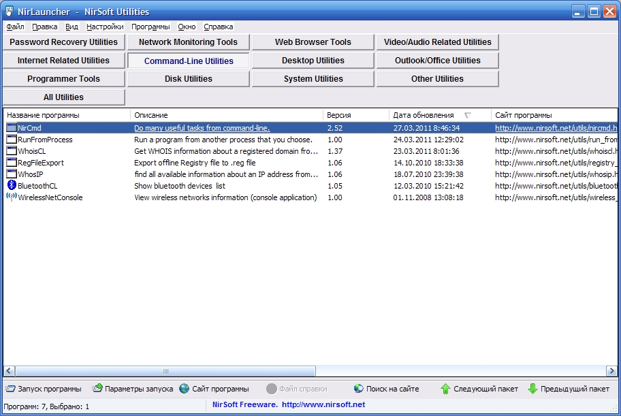Show All Utilities category
Screen dimensions: 621x416
pos(64,97)
